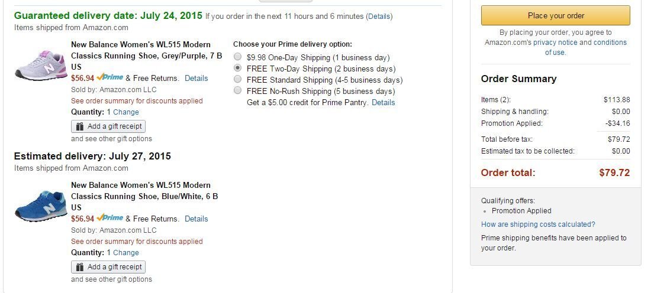Open Prime Pantry credit Details link

pos(384,102)
